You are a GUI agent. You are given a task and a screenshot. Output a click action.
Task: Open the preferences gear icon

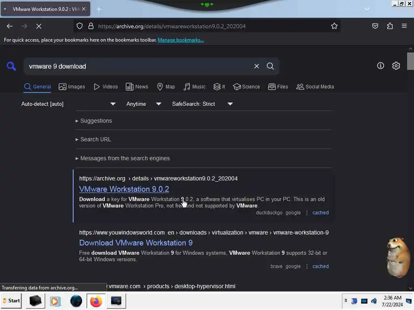[x=396, y=66]
